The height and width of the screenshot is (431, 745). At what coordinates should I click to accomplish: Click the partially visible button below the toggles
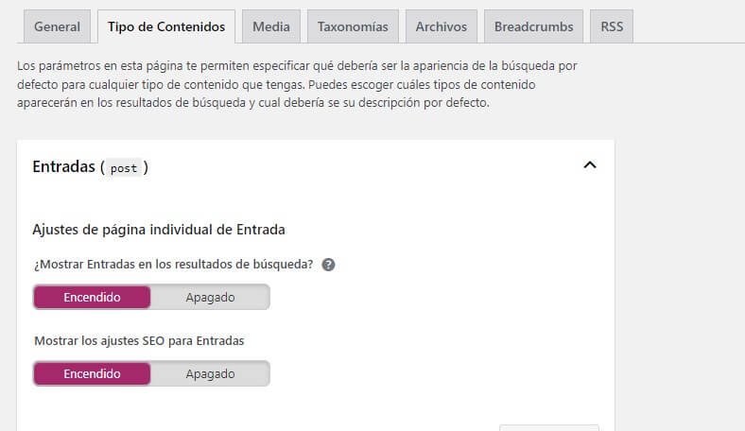tap(548, 426)
